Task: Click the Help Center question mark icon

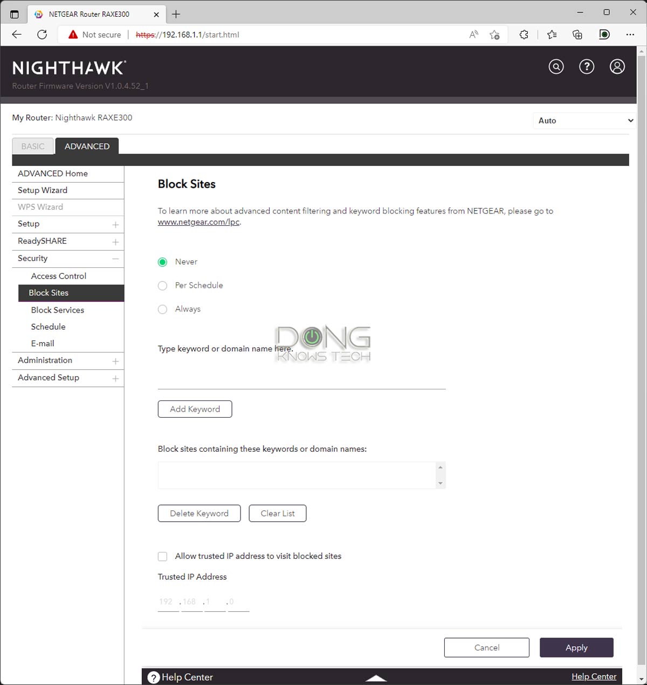Action: [x=154, y=677]
